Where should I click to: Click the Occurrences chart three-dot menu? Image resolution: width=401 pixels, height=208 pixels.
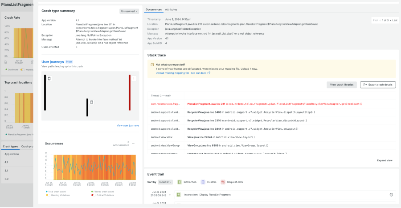point(133,144)
